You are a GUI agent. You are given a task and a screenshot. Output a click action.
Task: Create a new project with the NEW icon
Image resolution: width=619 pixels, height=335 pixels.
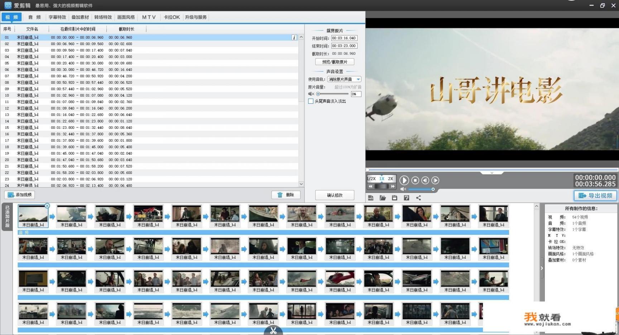coord(371,198)
